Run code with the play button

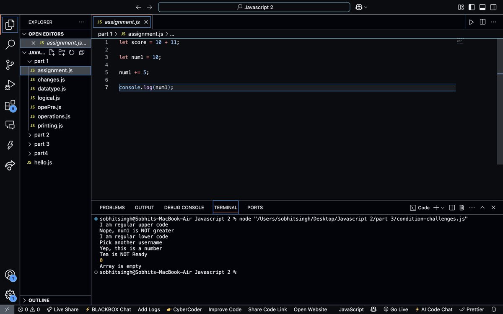tap(472, 22)
